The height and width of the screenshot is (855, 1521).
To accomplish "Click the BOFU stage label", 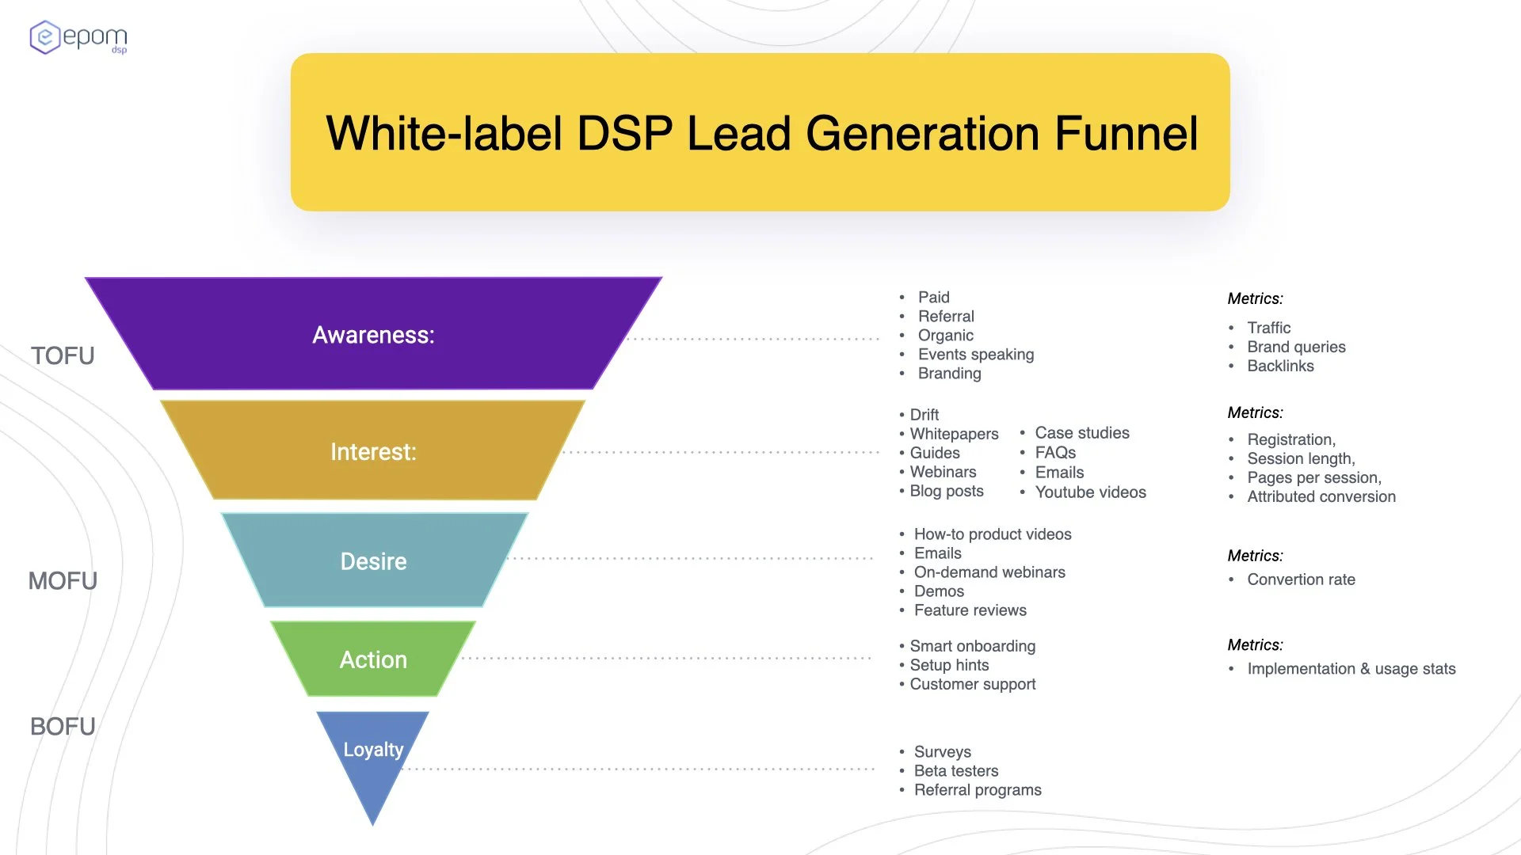I will (63, 726).
